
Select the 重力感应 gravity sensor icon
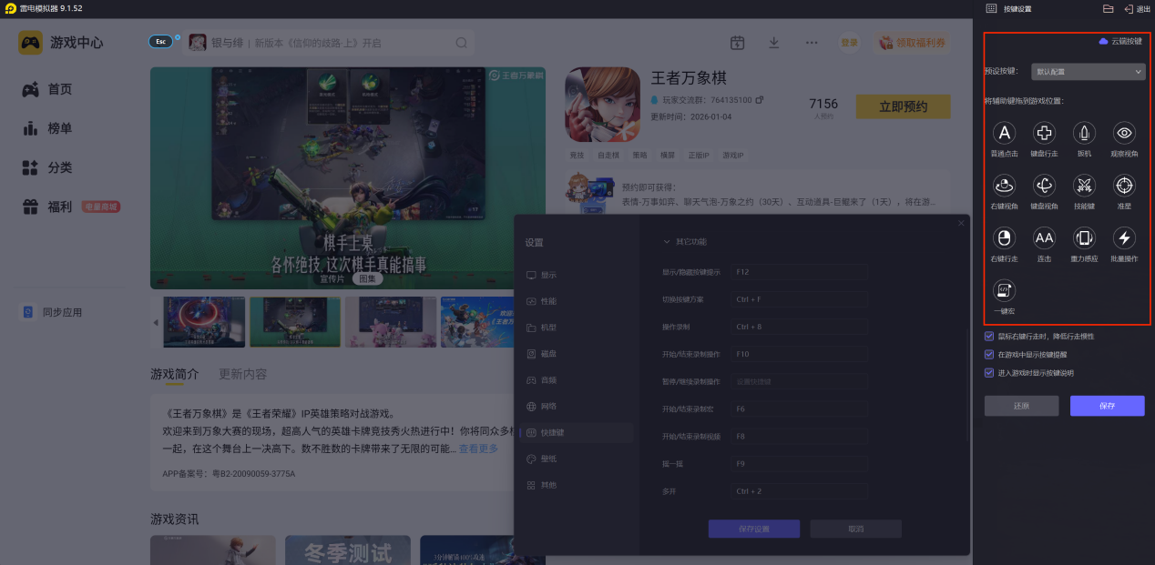1084,238
